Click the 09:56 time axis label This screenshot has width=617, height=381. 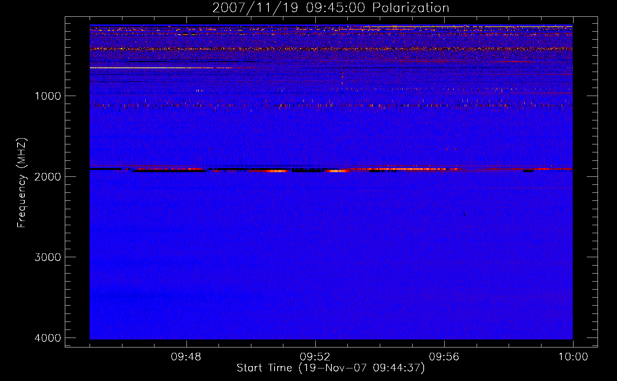tap(444, 357)
